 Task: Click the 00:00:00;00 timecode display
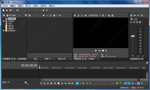pos(29,65)
